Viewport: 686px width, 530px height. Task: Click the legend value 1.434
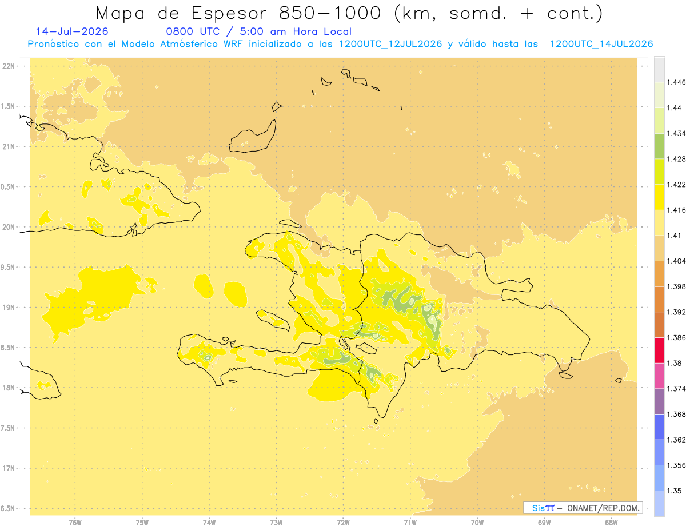(x=676, y=133)
